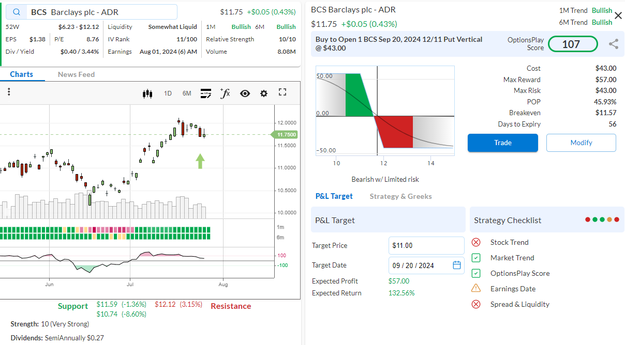Click the OptionsPlay Score check icon

click(476, 273)
